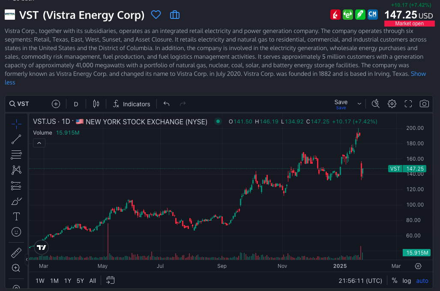440x291 pixels.
Task: Take a chart snapshot with camera icon
Action: [x=424, y=104]
